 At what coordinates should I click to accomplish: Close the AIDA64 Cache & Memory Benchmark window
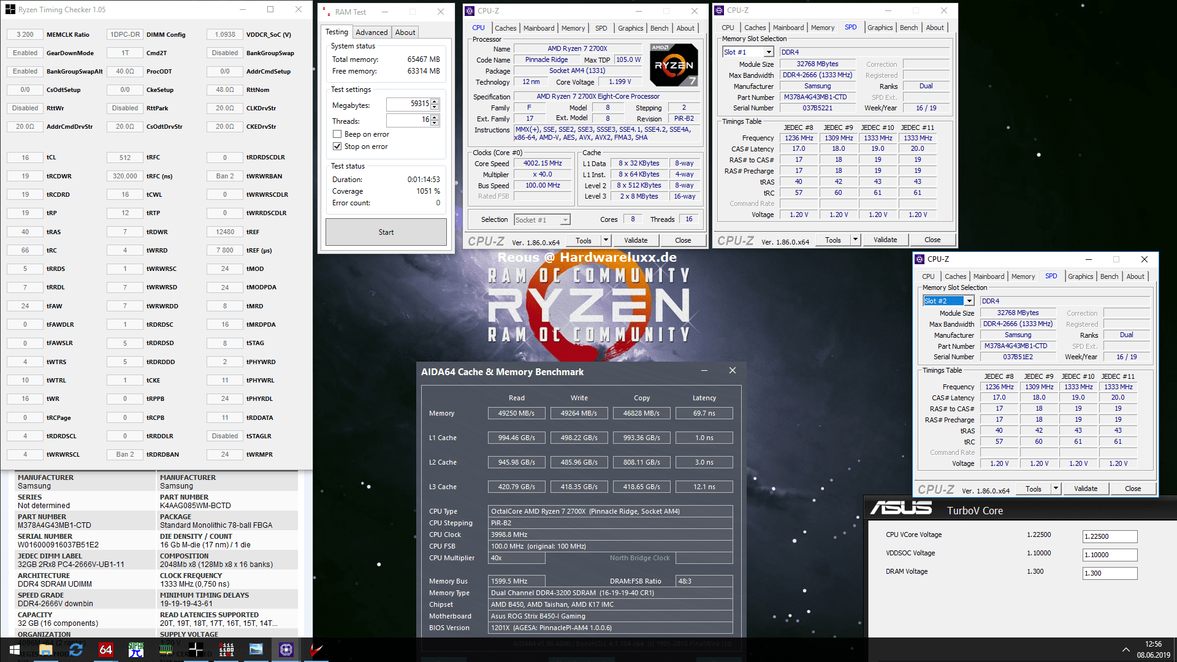pos(732,370)
